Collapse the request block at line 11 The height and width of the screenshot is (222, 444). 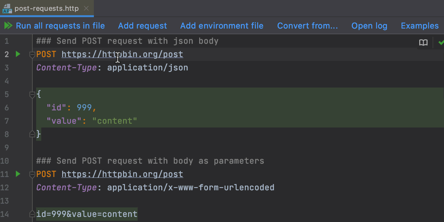(x=32, y=174)
